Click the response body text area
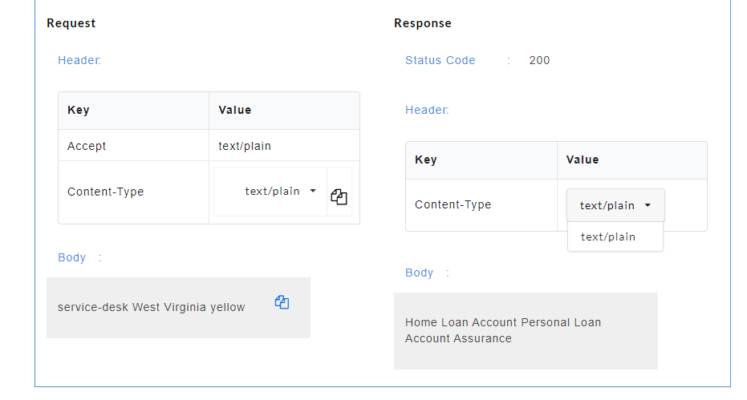747x400 pixels. [526, 331]
